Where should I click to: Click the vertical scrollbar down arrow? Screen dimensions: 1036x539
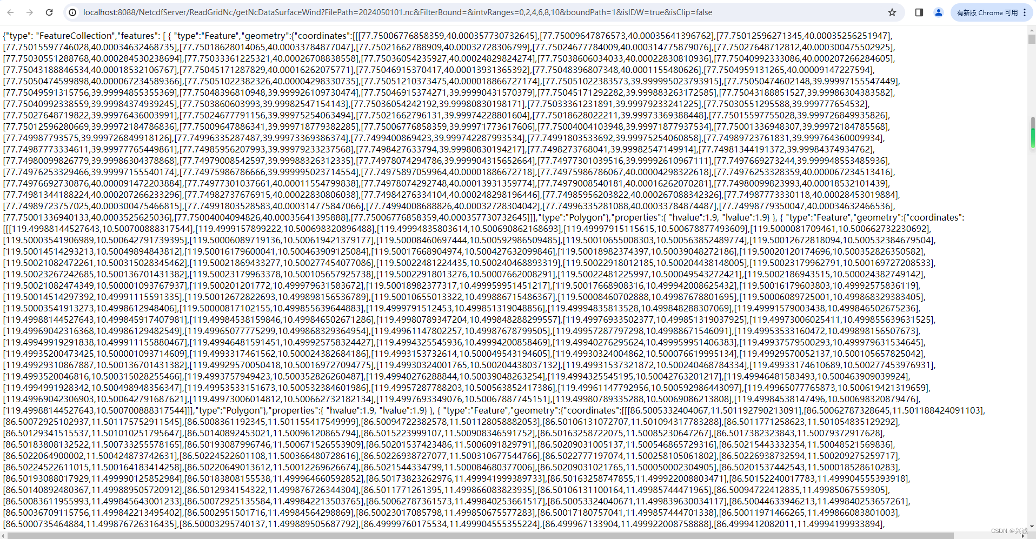pos(1032,527)
